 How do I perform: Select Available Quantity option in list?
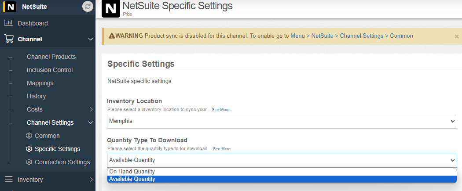[282, 179]
